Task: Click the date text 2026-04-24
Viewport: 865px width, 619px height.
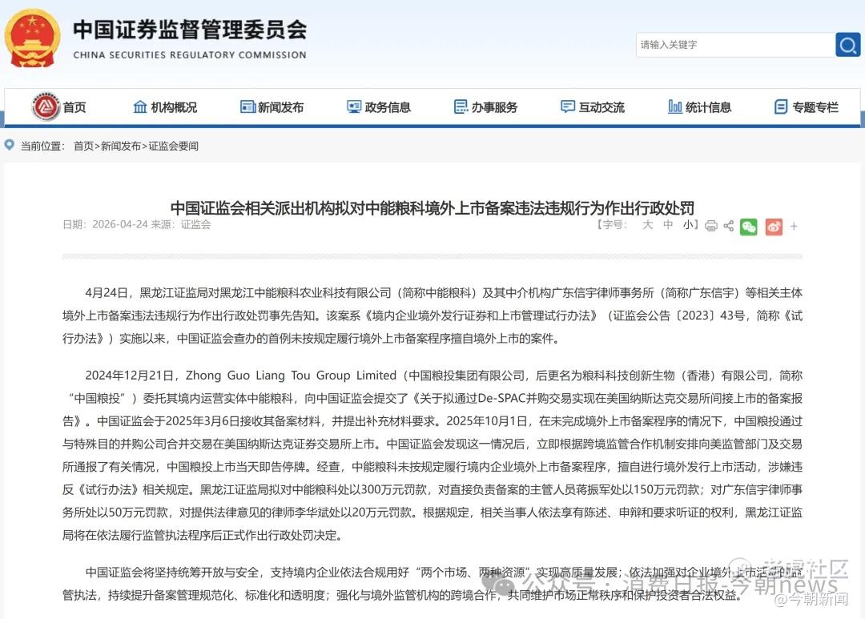Action: (119, 224)
